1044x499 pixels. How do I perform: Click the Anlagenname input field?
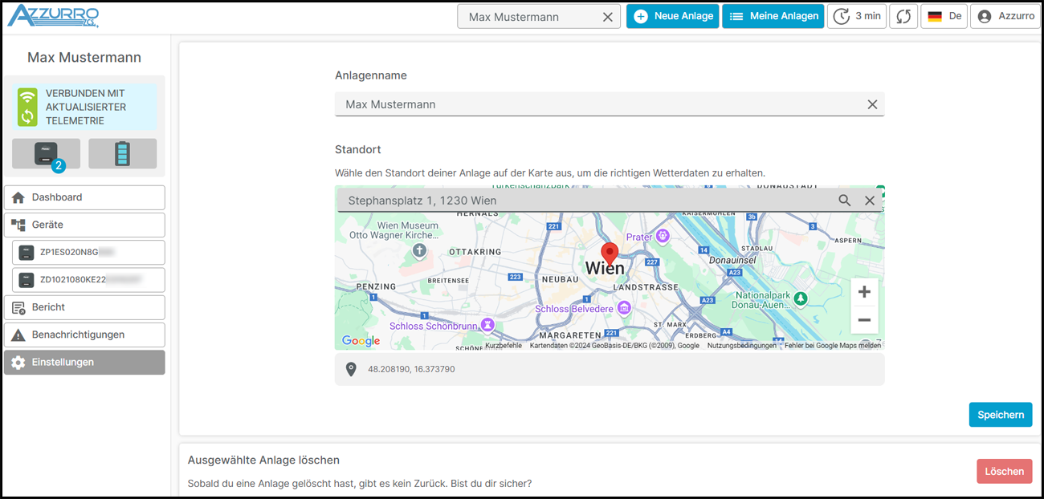[x=609, y=104]
